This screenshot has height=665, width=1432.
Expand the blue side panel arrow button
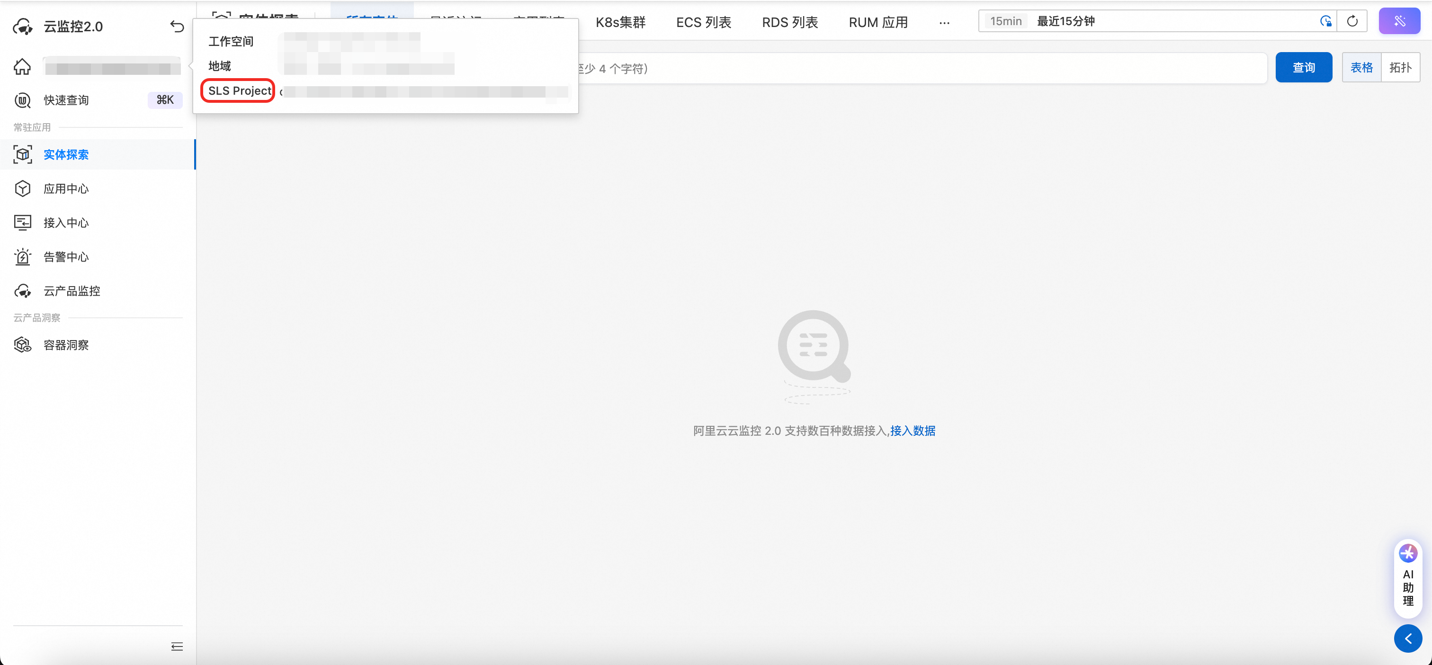click(1407, 638)
